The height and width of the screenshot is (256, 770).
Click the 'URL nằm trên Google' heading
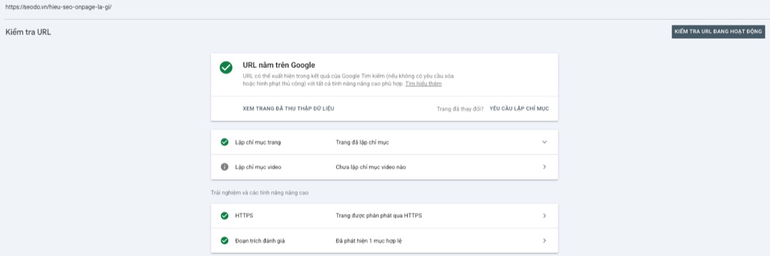click(279, 65)
